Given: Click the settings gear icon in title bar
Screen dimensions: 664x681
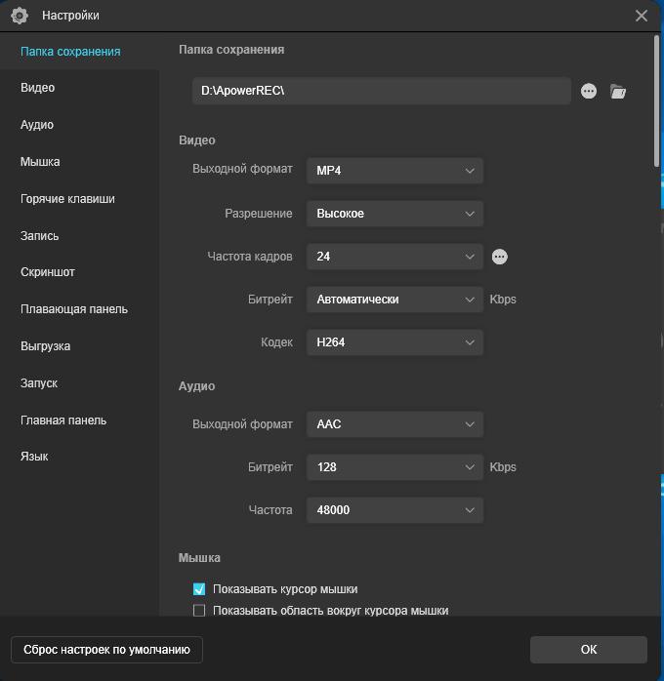Looking at the screenshot, I should coord(19,16).
